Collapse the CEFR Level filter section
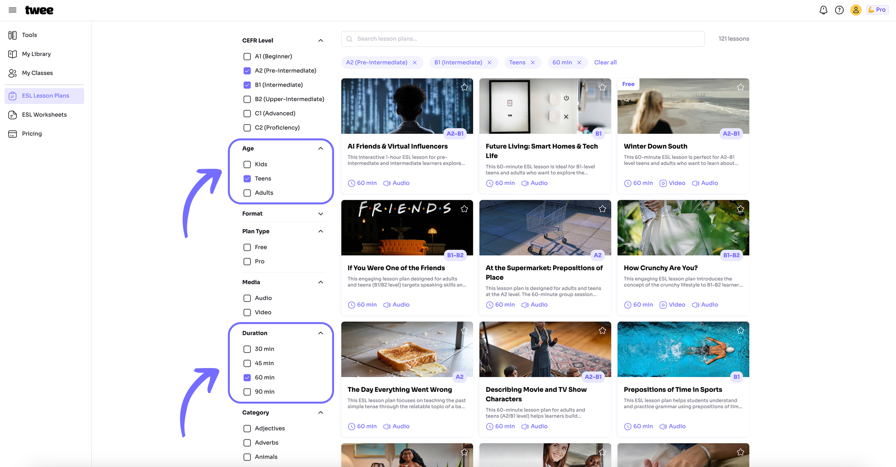 [x=321, y=41]
